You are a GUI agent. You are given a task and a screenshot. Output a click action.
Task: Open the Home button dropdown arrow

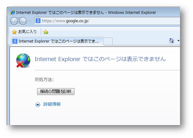178,41
